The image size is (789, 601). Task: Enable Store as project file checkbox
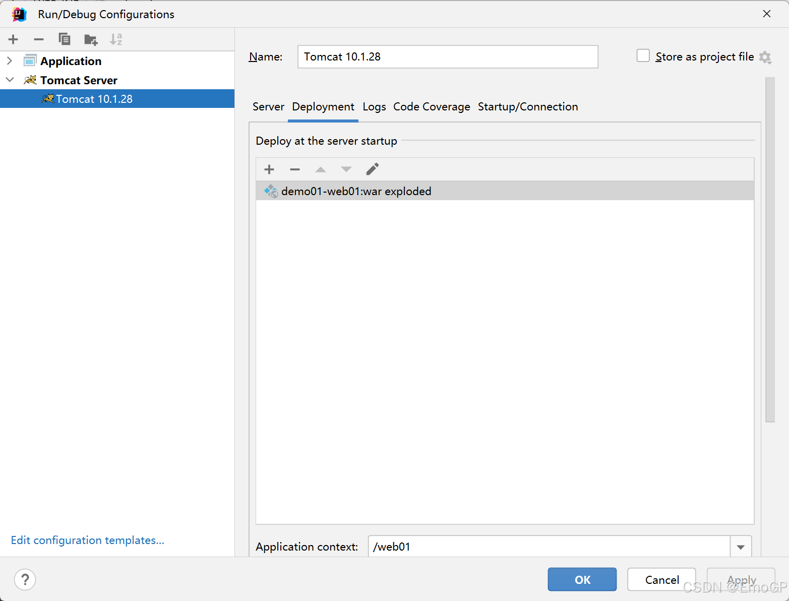click(x=643, y=55)
